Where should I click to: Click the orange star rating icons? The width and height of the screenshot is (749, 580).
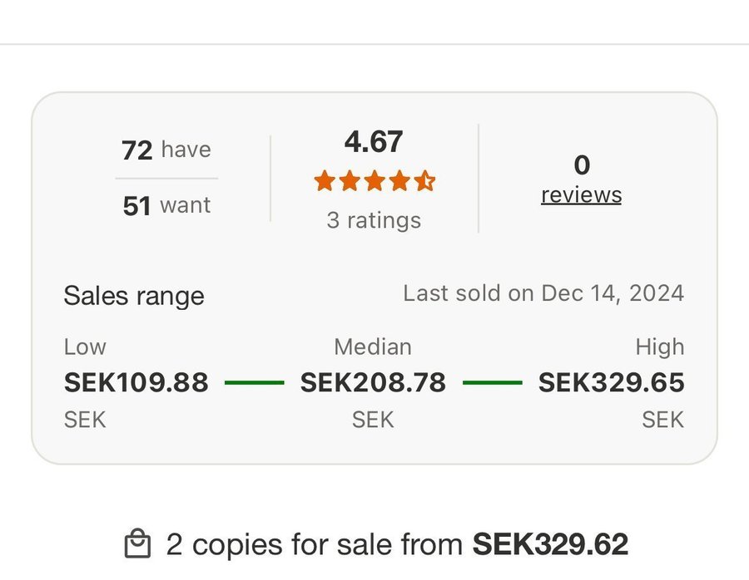tap(374, 181)
